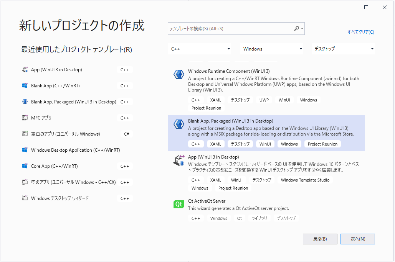Close the new project dialog
Viewport: 395px width, 262px height.
tap(384, 7)
